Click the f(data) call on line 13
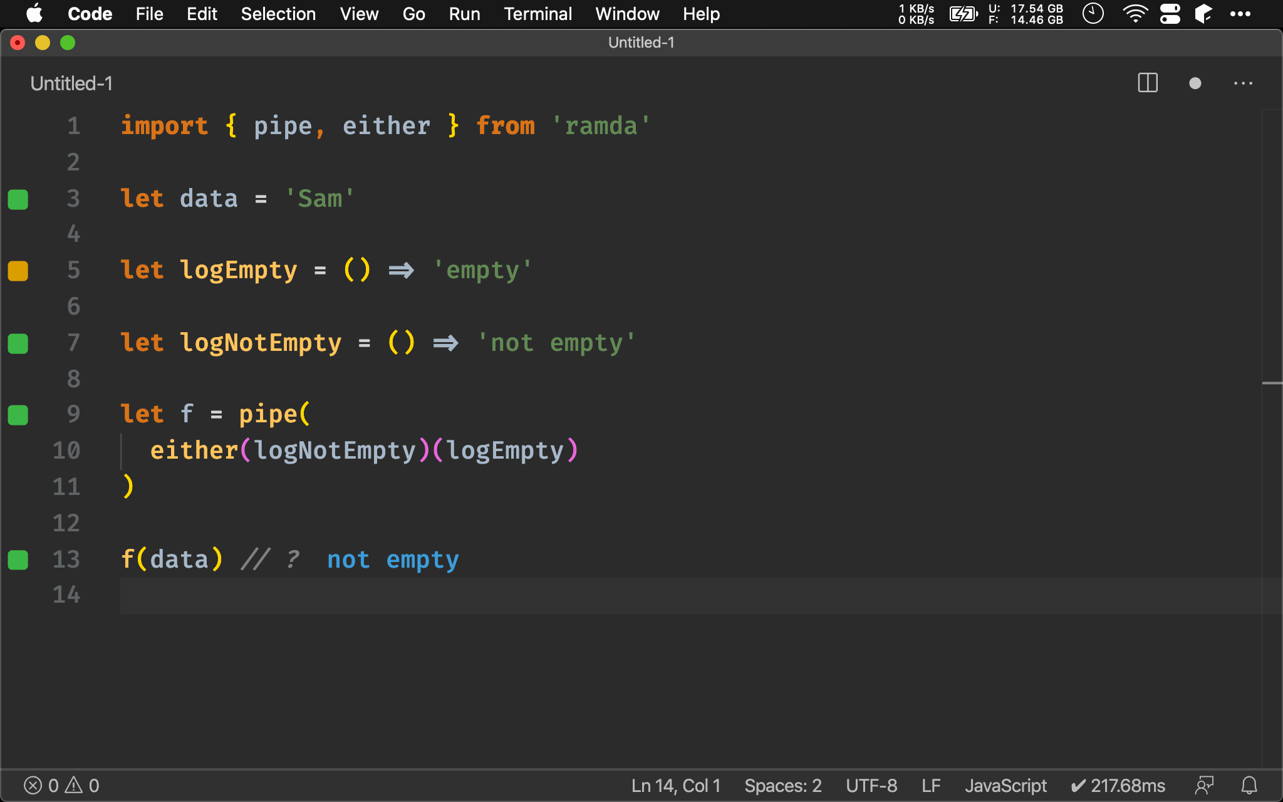 coord(172,559)
